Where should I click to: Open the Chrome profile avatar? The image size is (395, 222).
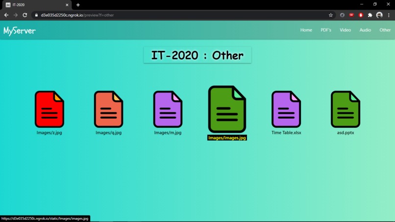tap(379, 15)
